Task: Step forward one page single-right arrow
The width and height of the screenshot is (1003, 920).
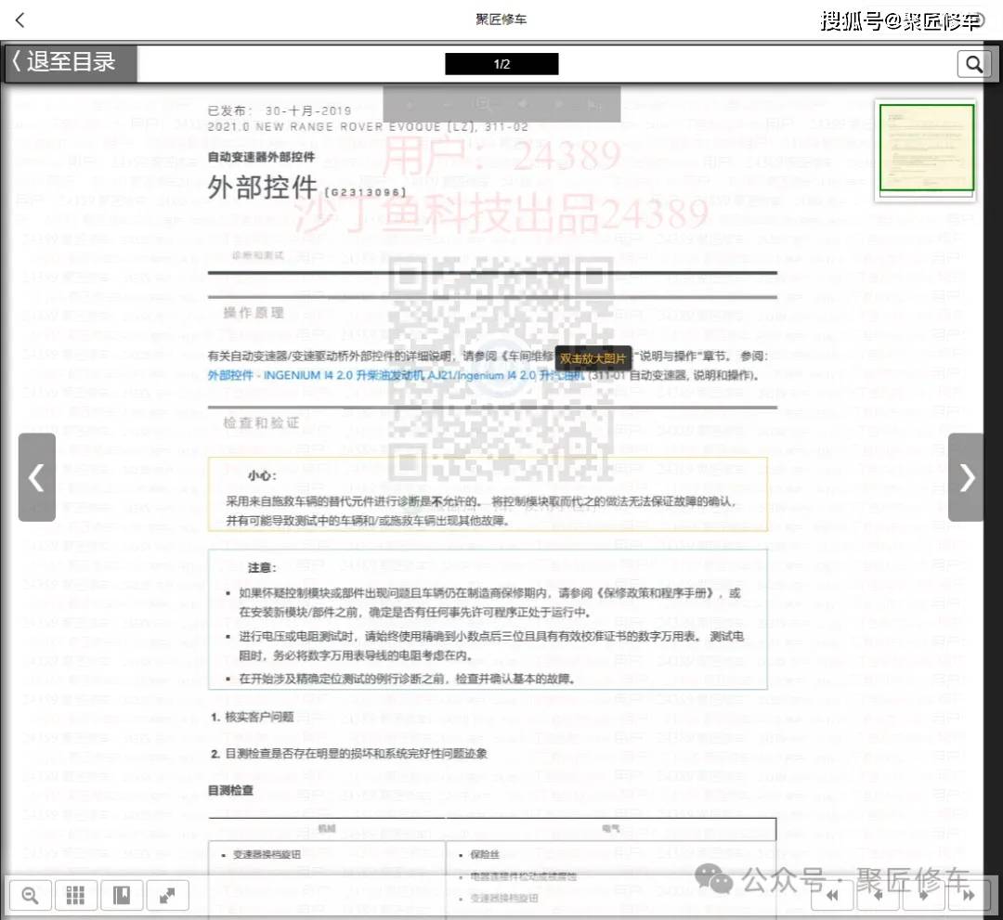Action: tap(924, 894)
